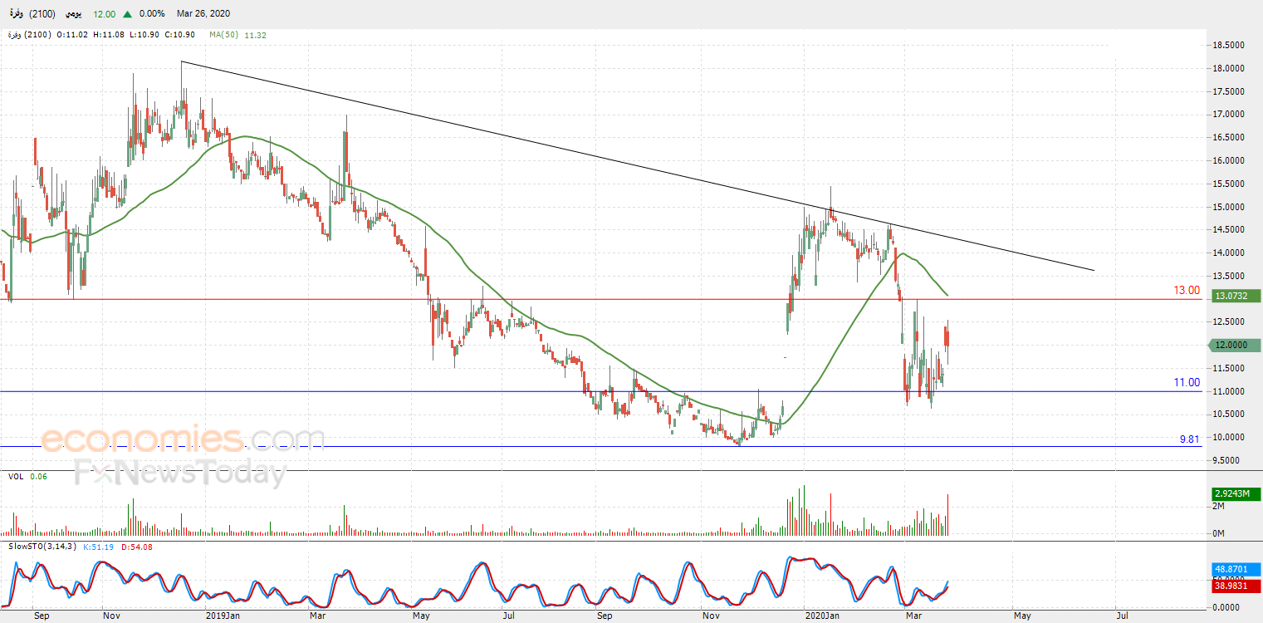The image size is (1263, 623).
Task: Select the red 13.00 resistance level label
Action: click(1186, 290)
